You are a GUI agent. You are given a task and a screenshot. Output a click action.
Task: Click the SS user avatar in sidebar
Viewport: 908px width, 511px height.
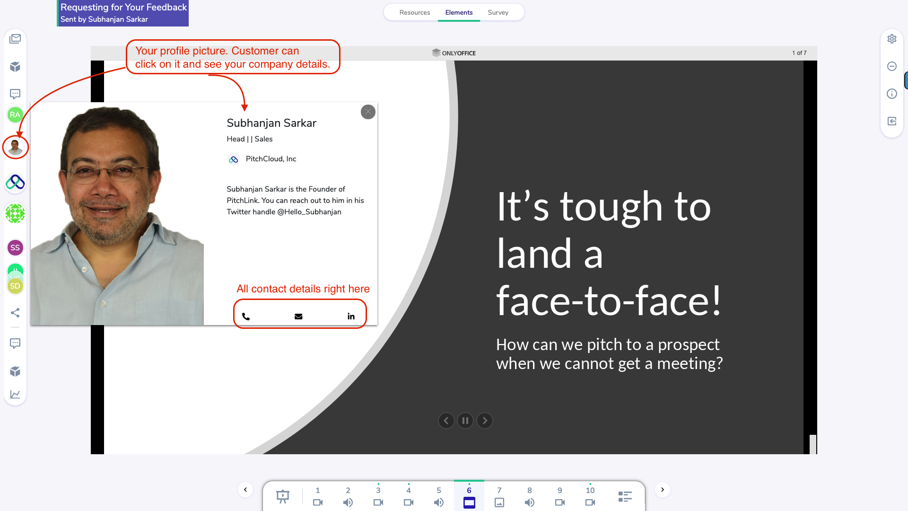coord(15,247)
